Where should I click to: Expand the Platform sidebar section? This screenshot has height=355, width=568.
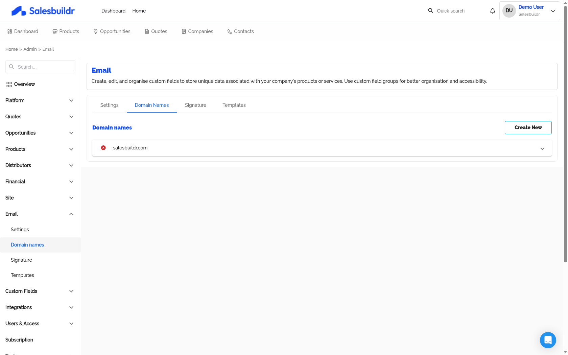pyautogui.click(x=40, y=100)
